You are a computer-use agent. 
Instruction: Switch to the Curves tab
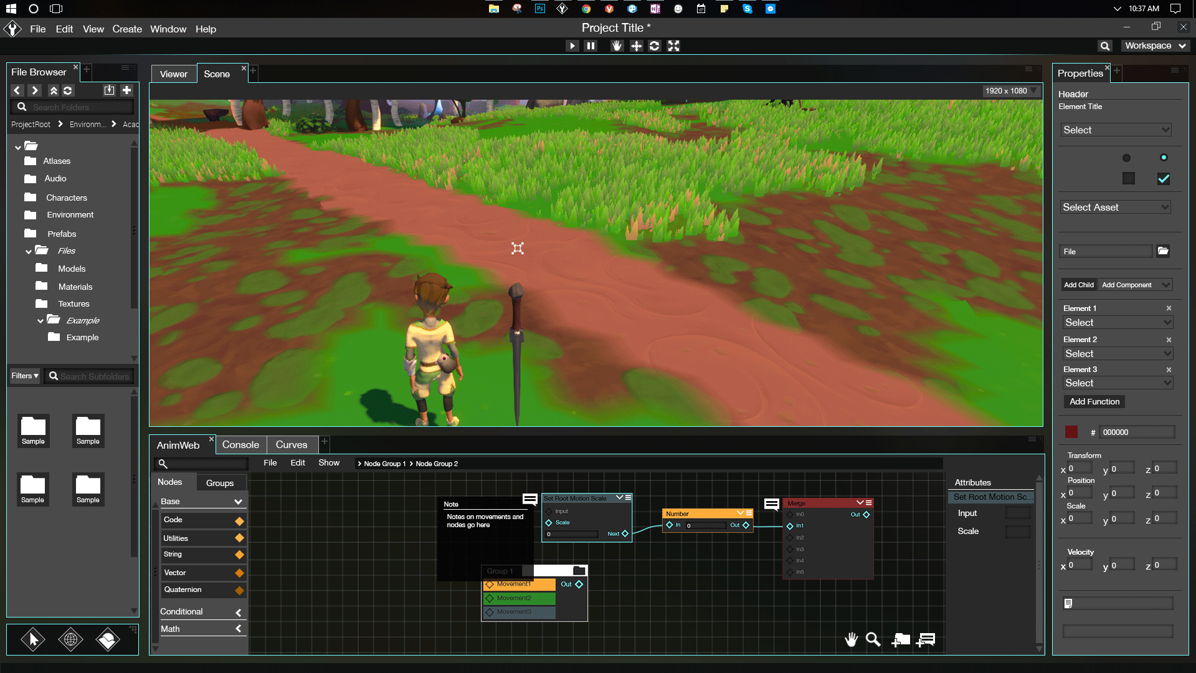coord(291,445)
